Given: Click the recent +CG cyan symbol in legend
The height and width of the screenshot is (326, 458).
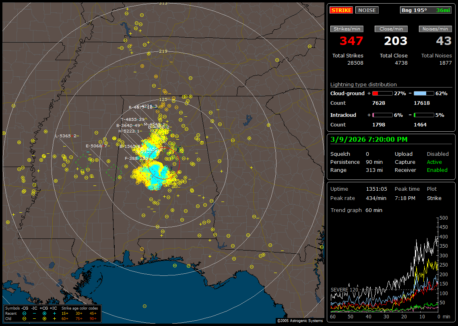Looking at the screenshot, I should coord(45,313).
